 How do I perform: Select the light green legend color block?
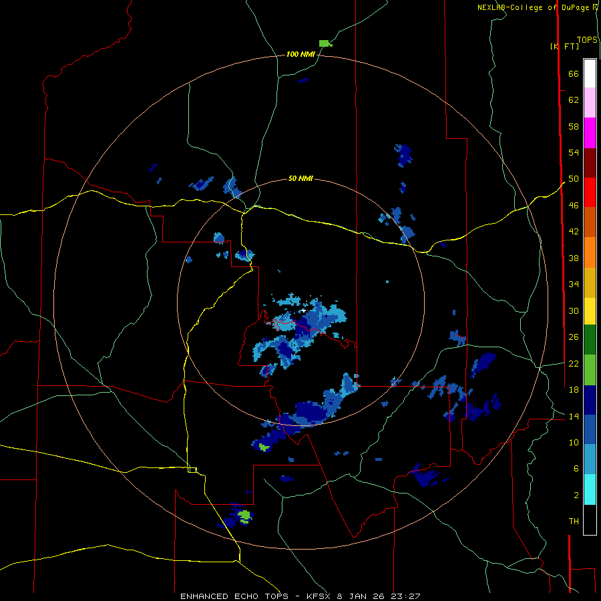(x=590, y=370)
